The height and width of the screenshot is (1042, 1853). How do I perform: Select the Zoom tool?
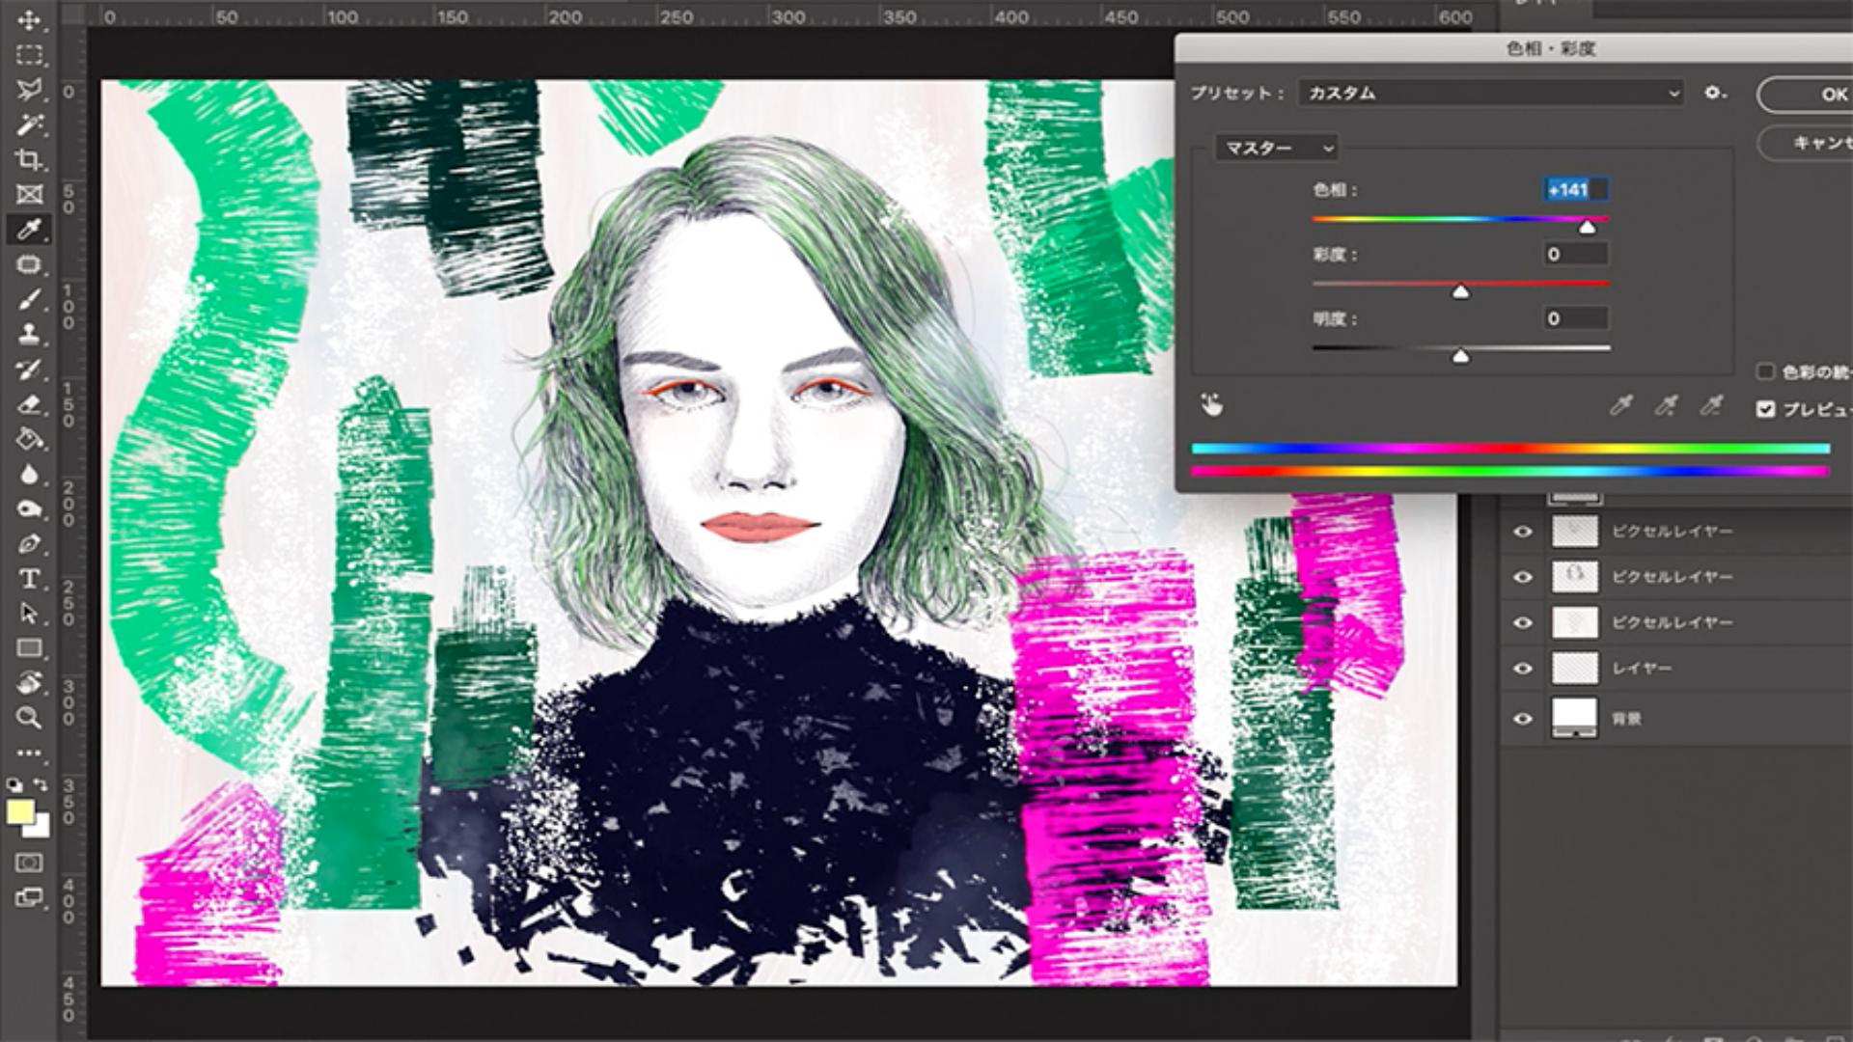pos(29,718)
